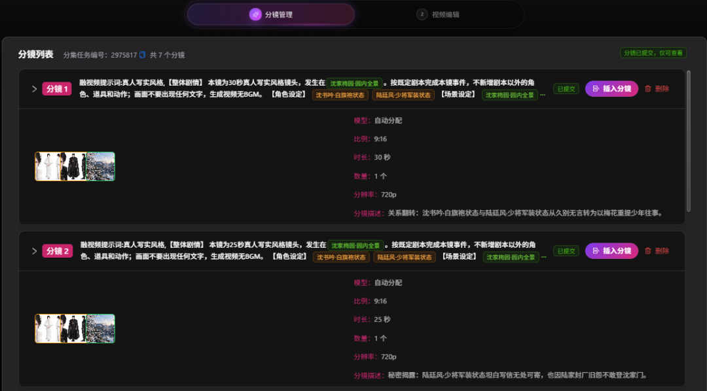Screen dimensions: 707x391
Task: Click the ellipsis after 分镜 1 prompt
Action: pos(543,95)
